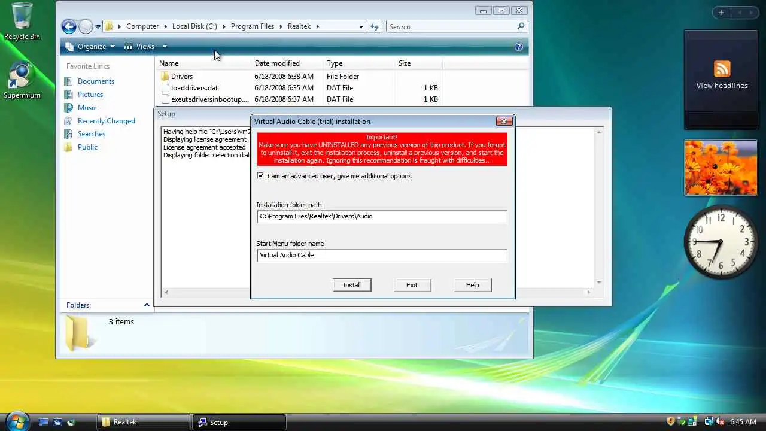The image size is (766, 431).
Task: Click the Start Menu folder name field
Action: click(x=382, y=255)
